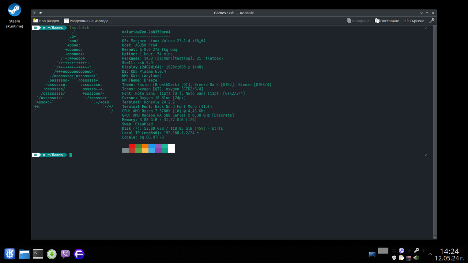This screenshot has width=468, height=263.
Task: Click the "Memory: 3,88 GiB" line
Action: click(x=159, y=120)
